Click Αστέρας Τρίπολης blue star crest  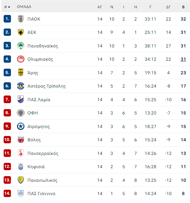tap(21, 86)
